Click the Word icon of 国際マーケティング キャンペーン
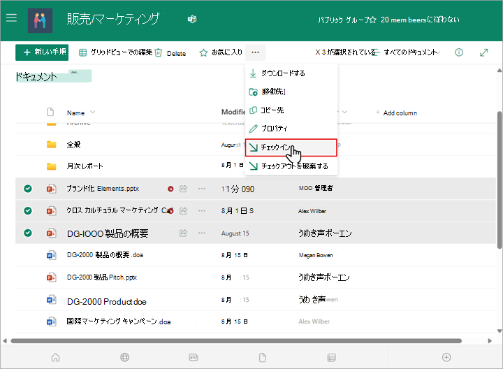 tap(51, 321)
